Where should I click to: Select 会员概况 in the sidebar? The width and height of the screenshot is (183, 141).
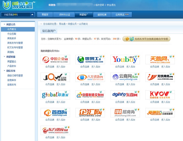pos(18,29)
